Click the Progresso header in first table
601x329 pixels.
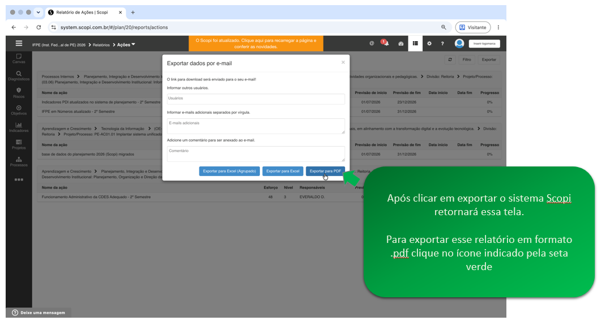click(x=489, y=93)
